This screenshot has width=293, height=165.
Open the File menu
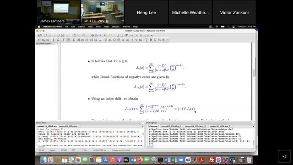[66, 27]
